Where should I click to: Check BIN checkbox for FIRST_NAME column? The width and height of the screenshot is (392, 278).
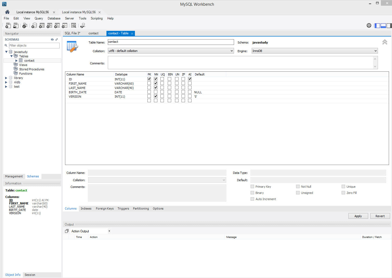170,83
